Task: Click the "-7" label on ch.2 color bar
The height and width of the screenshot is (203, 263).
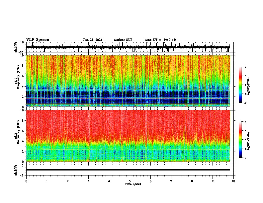Action: [245, 158]
